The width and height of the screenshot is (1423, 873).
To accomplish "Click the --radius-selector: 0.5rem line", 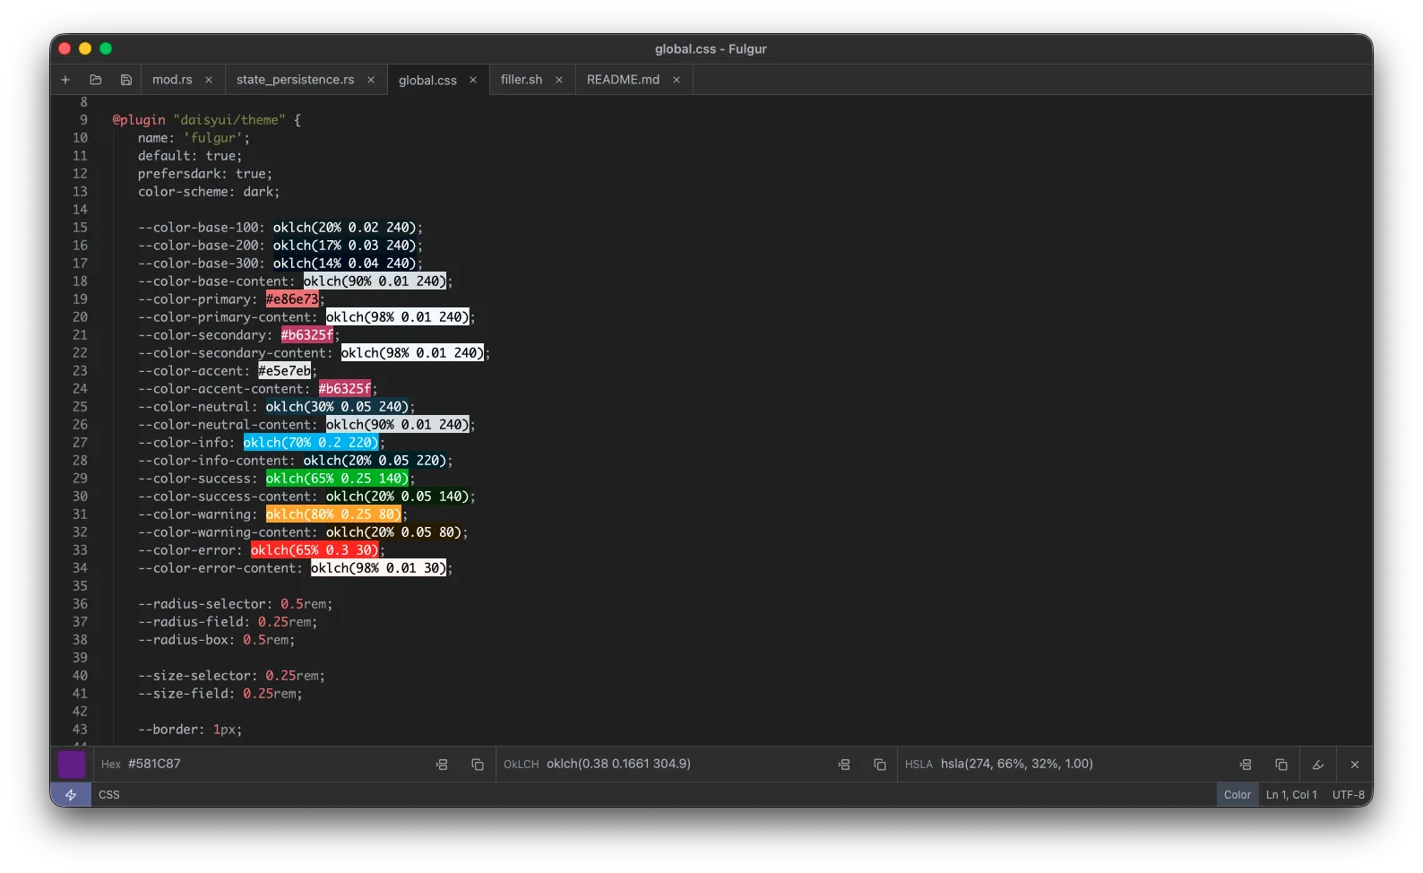I will pos(235,604).
